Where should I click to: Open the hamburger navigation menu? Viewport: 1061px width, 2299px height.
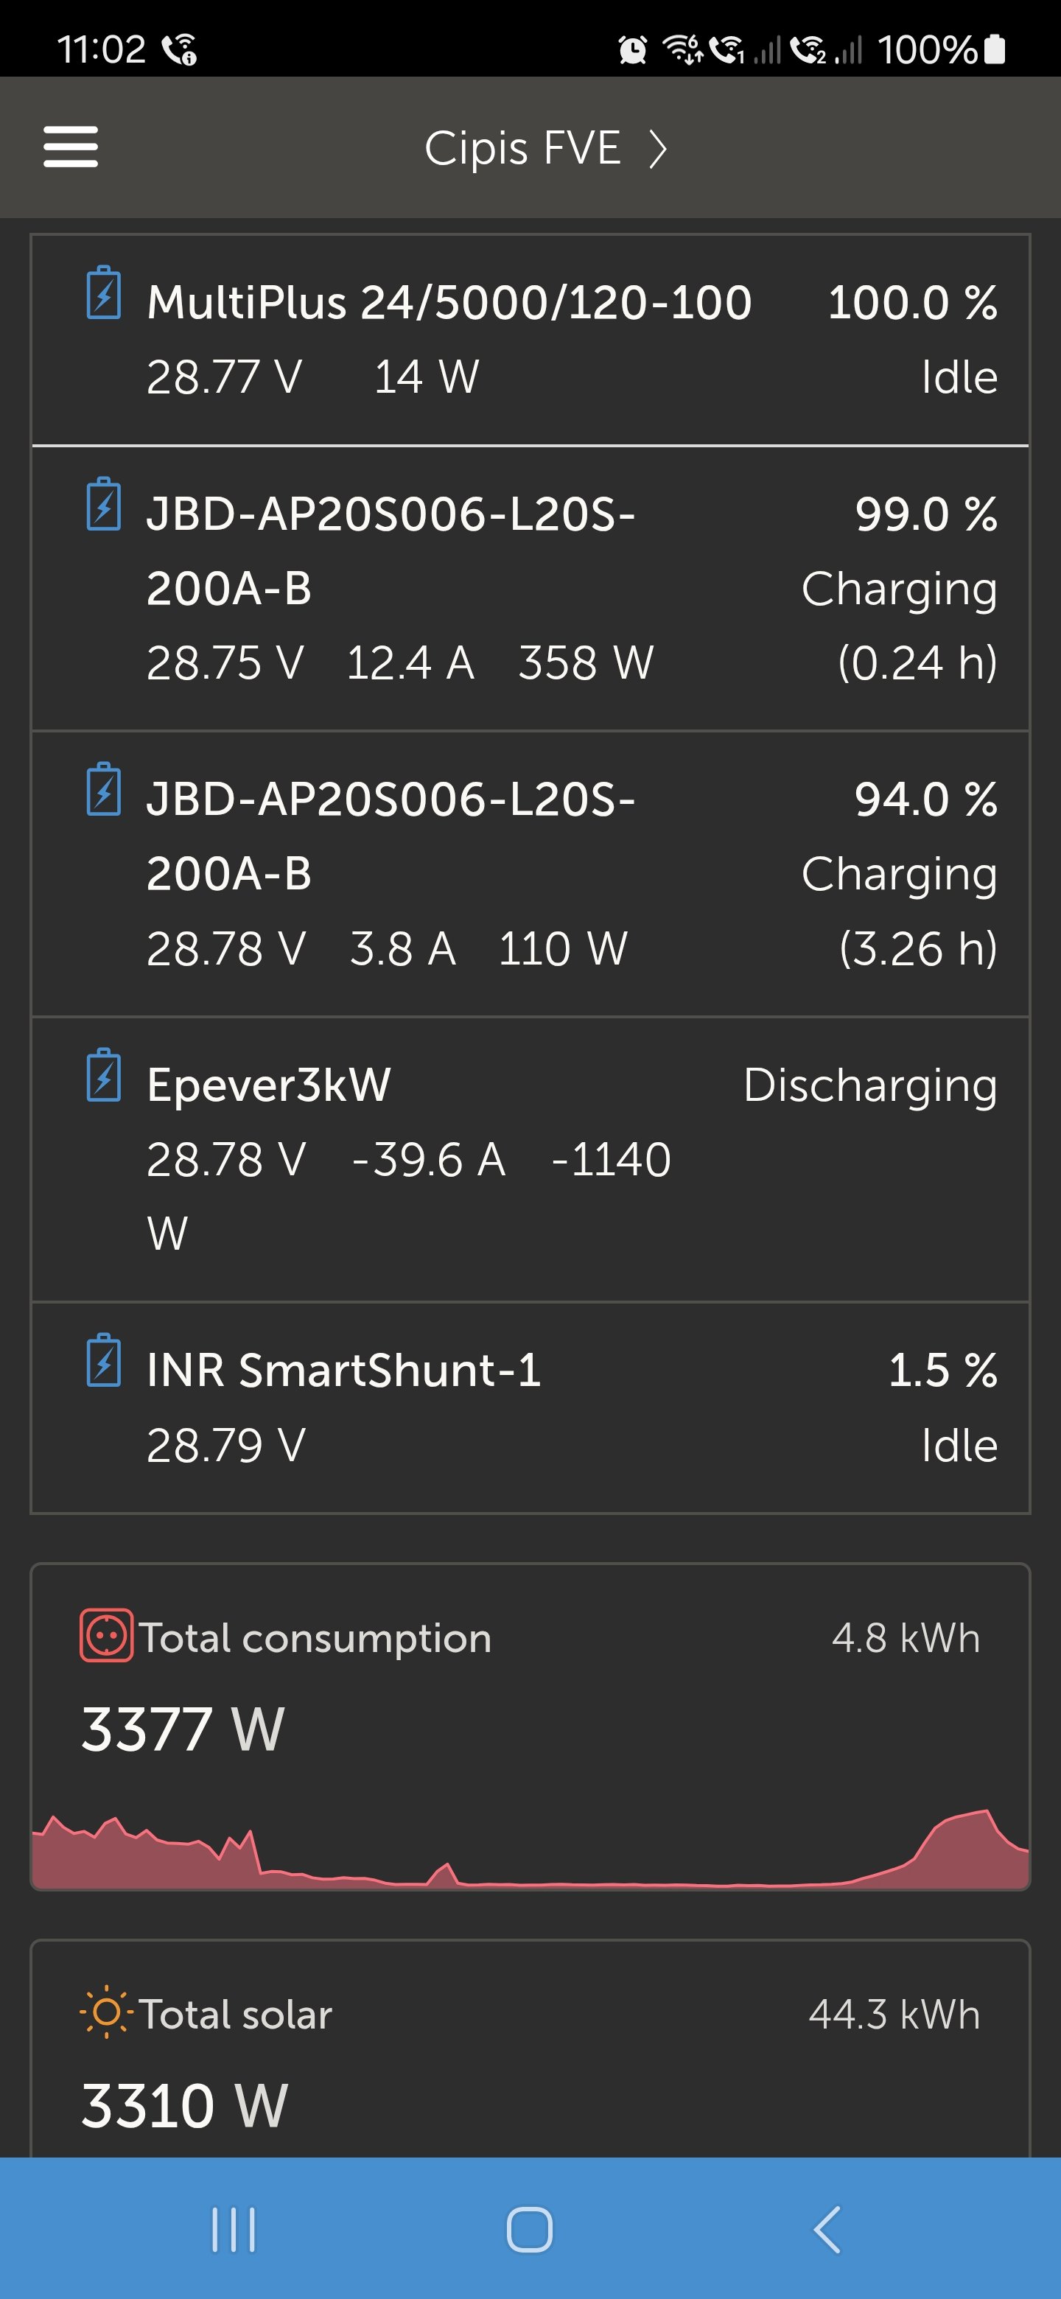(x=71, y=147)
